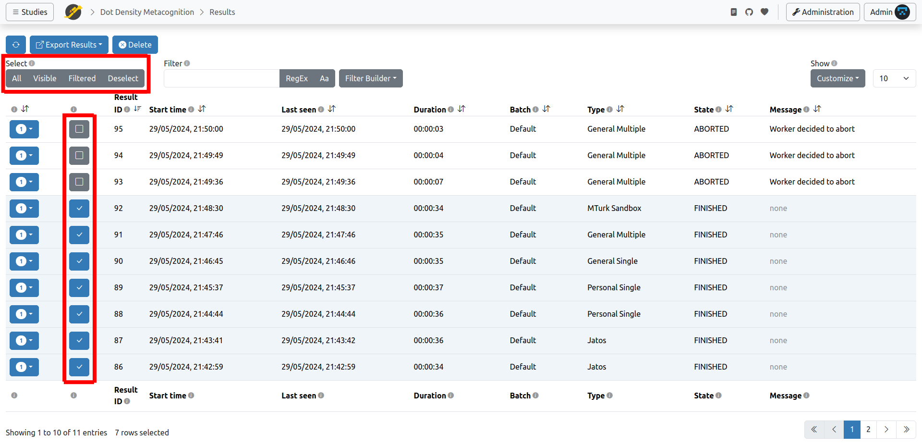Click the Delete button
Screen dimensions: 922x446
(135, 45)
